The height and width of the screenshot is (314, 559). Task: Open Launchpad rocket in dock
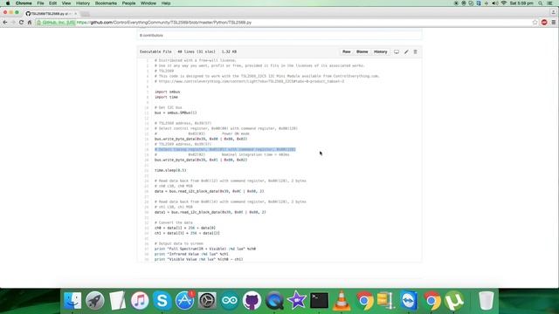[95, 300]
